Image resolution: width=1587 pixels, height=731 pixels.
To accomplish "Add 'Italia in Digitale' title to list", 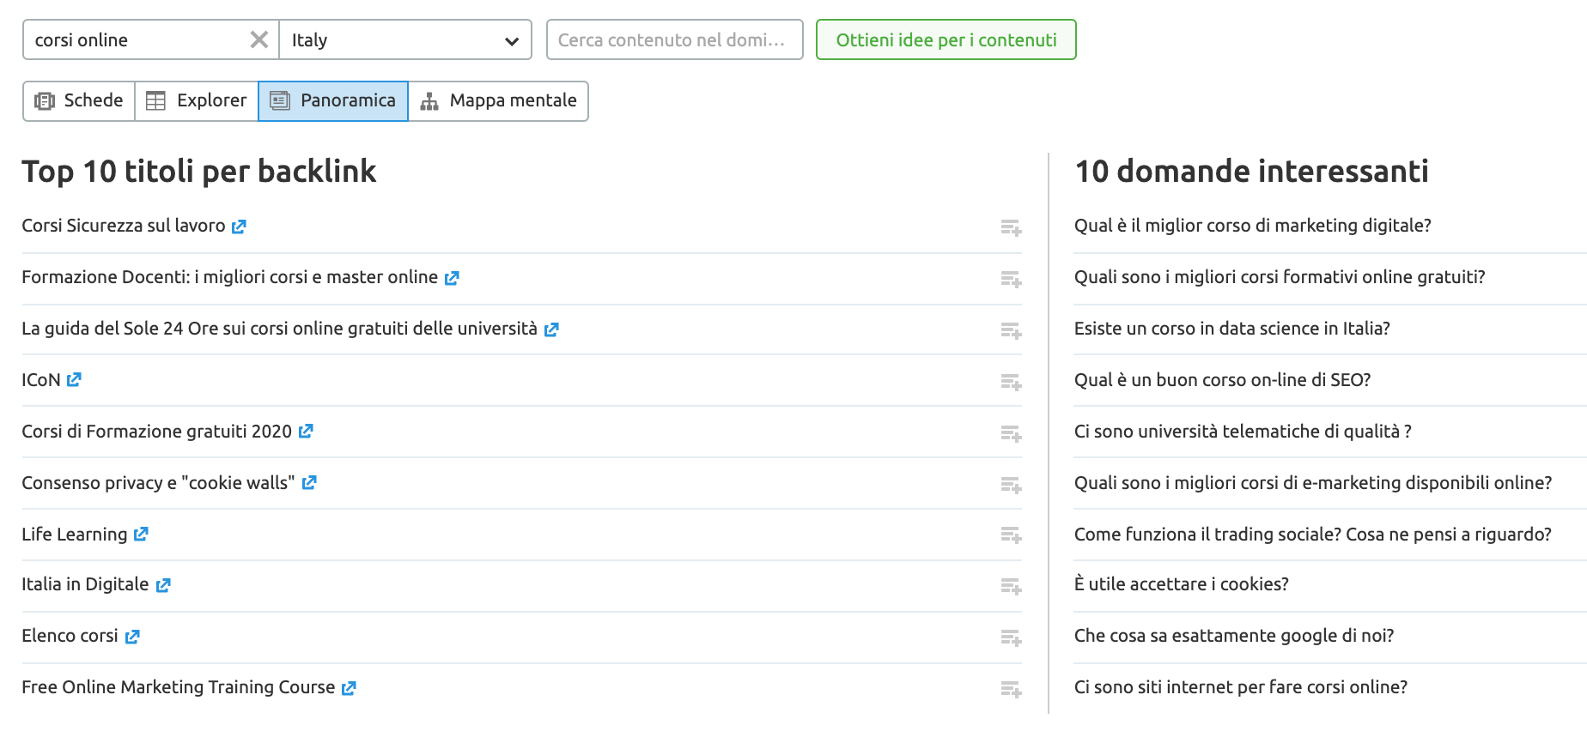I will tap(1011, 586).
